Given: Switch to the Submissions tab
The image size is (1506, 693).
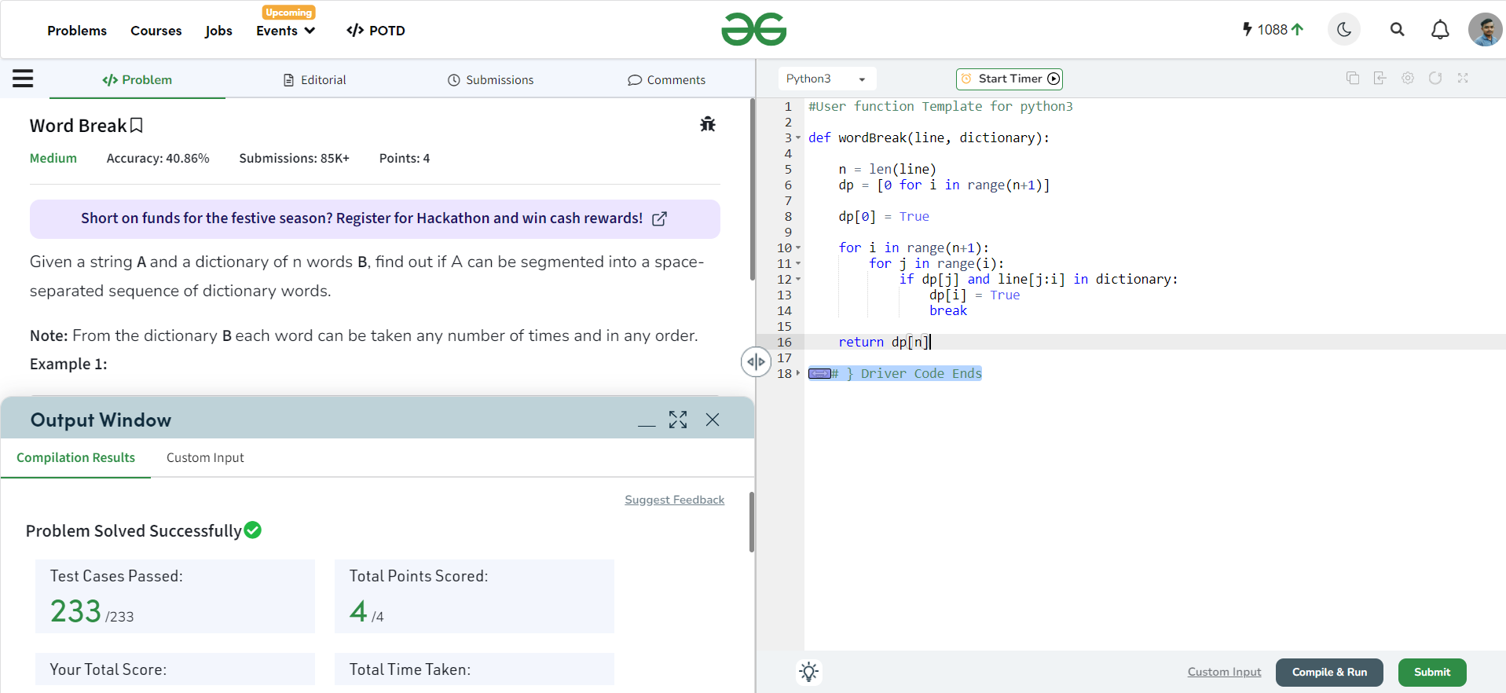Looking at the screenshot, I should click(491, 79).
